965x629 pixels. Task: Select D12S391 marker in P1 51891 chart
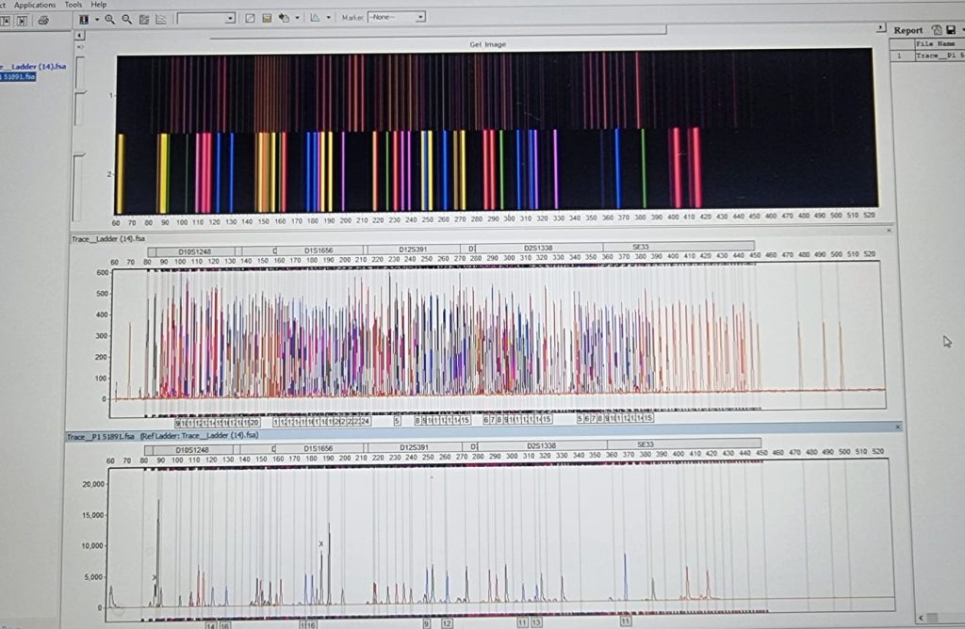[415, 447]
